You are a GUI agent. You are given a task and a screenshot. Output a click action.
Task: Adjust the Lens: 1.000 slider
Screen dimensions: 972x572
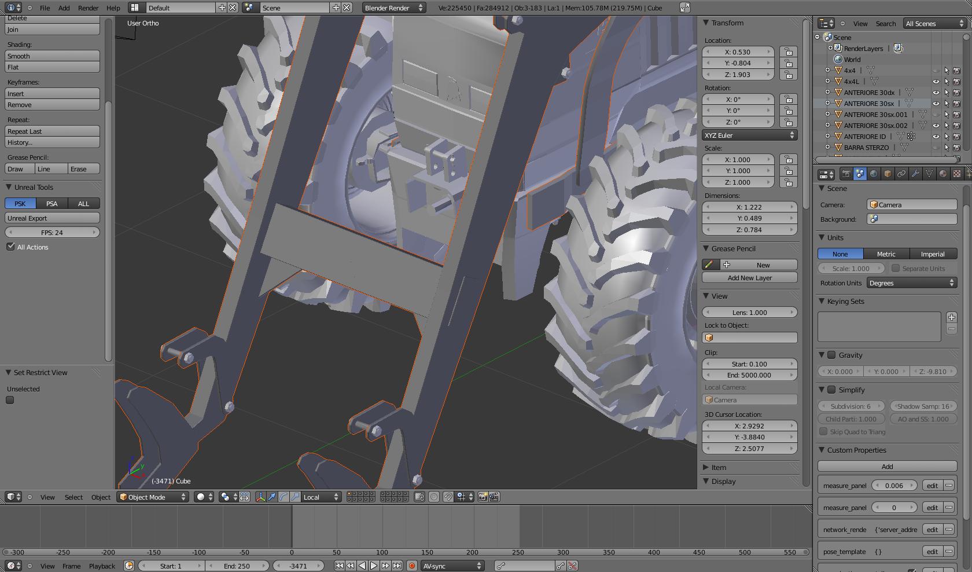pos(750,312)
